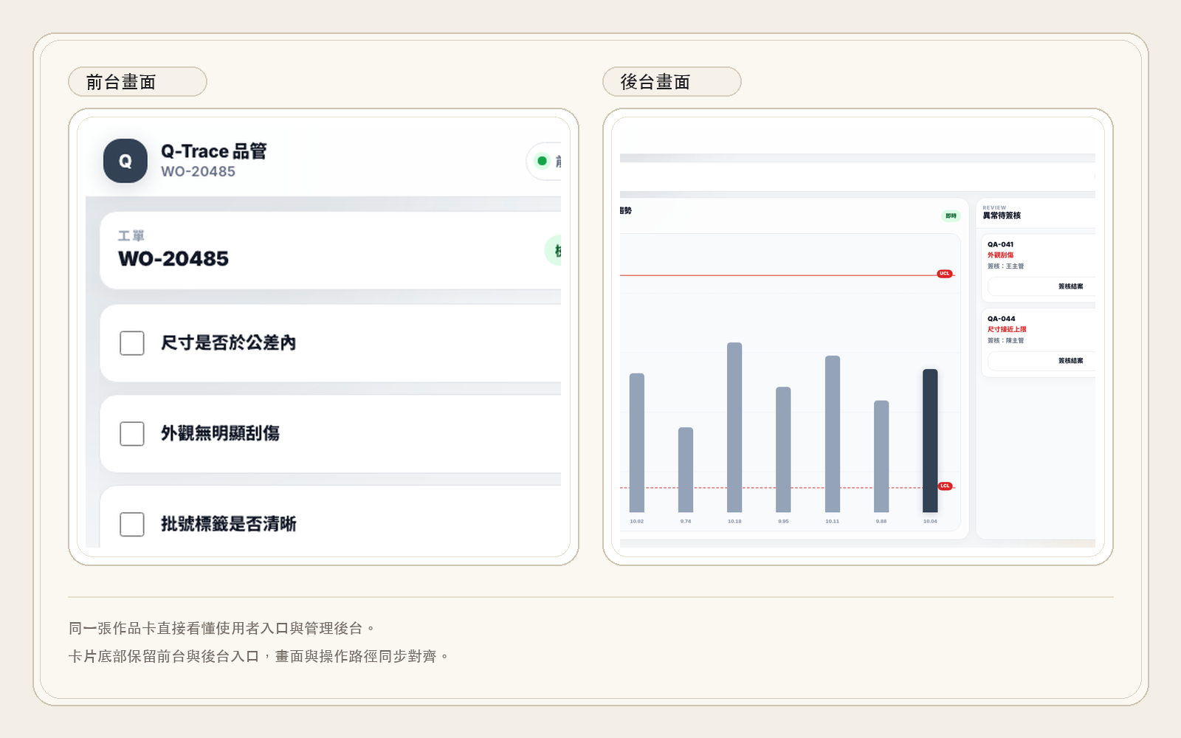Click the green status dot in the header
Viewport: 1181px width, 738px height.
(542, 161)
